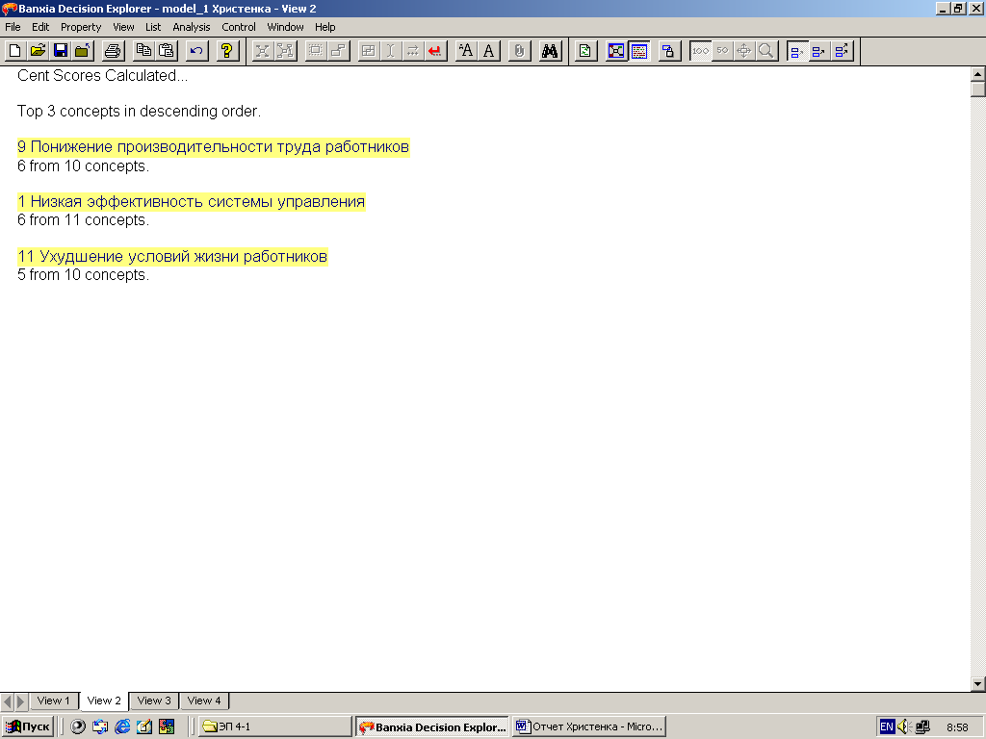986x739 pixels.
Task: Click the magnifying glass zoom icon
Action: point(766,51)
